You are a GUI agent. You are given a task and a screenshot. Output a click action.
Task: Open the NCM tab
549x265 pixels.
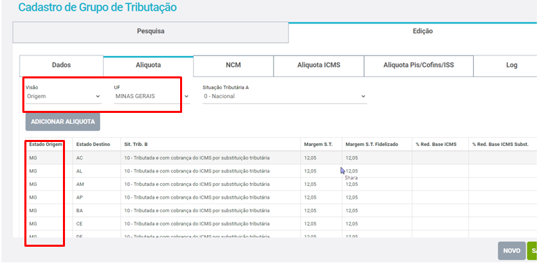coord(233,66)
